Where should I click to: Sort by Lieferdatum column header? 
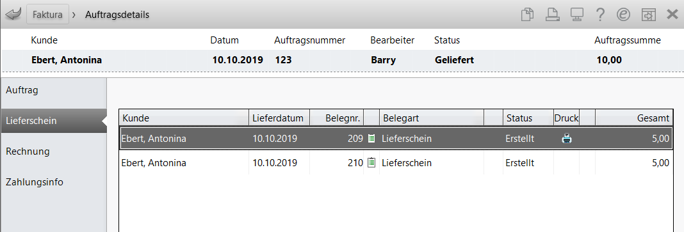(x=279, y=118)
